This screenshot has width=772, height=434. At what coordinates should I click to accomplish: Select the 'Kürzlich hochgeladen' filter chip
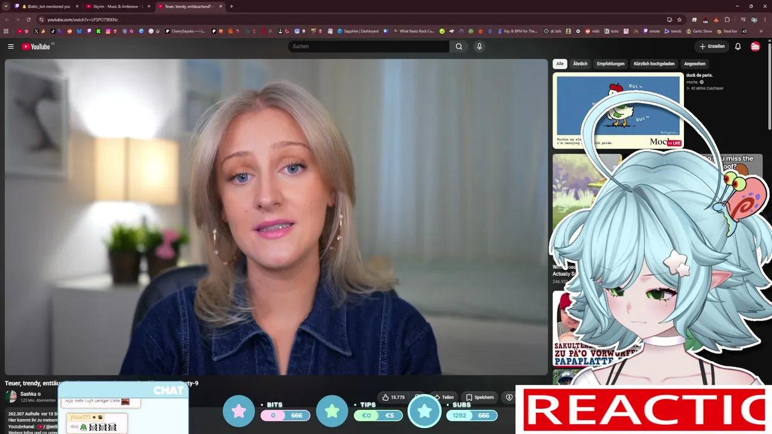pos(654,63)
